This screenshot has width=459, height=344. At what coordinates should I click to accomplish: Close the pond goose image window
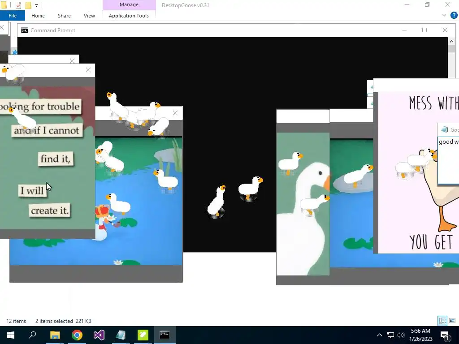point(175,113)
